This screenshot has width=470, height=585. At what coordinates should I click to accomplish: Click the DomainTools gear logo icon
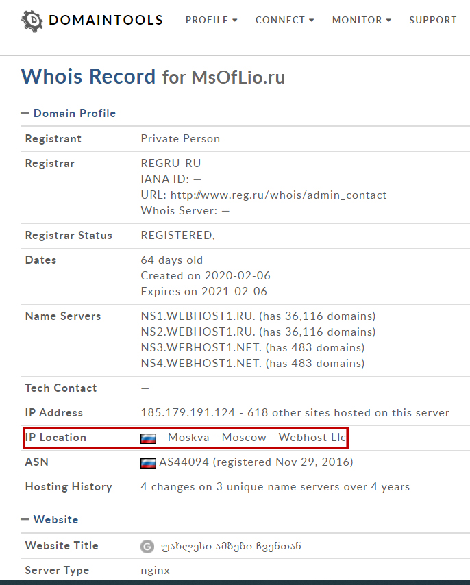click(32, 21)
